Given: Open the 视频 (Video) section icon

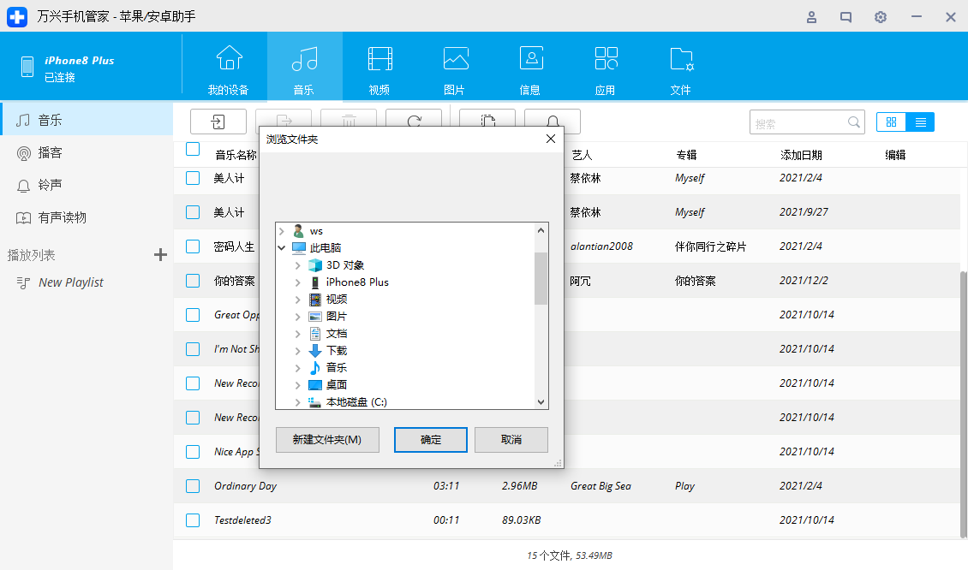Looking at the screenshot, I should click(379, 67).
